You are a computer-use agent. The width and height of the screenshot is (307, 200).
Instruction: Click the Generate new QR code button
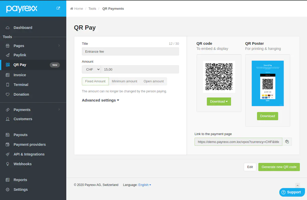(279, 167)
